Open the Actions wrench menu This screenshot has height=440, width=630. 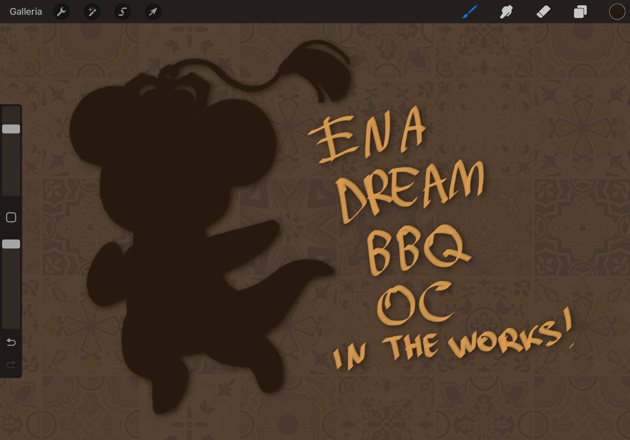point(61,12)
